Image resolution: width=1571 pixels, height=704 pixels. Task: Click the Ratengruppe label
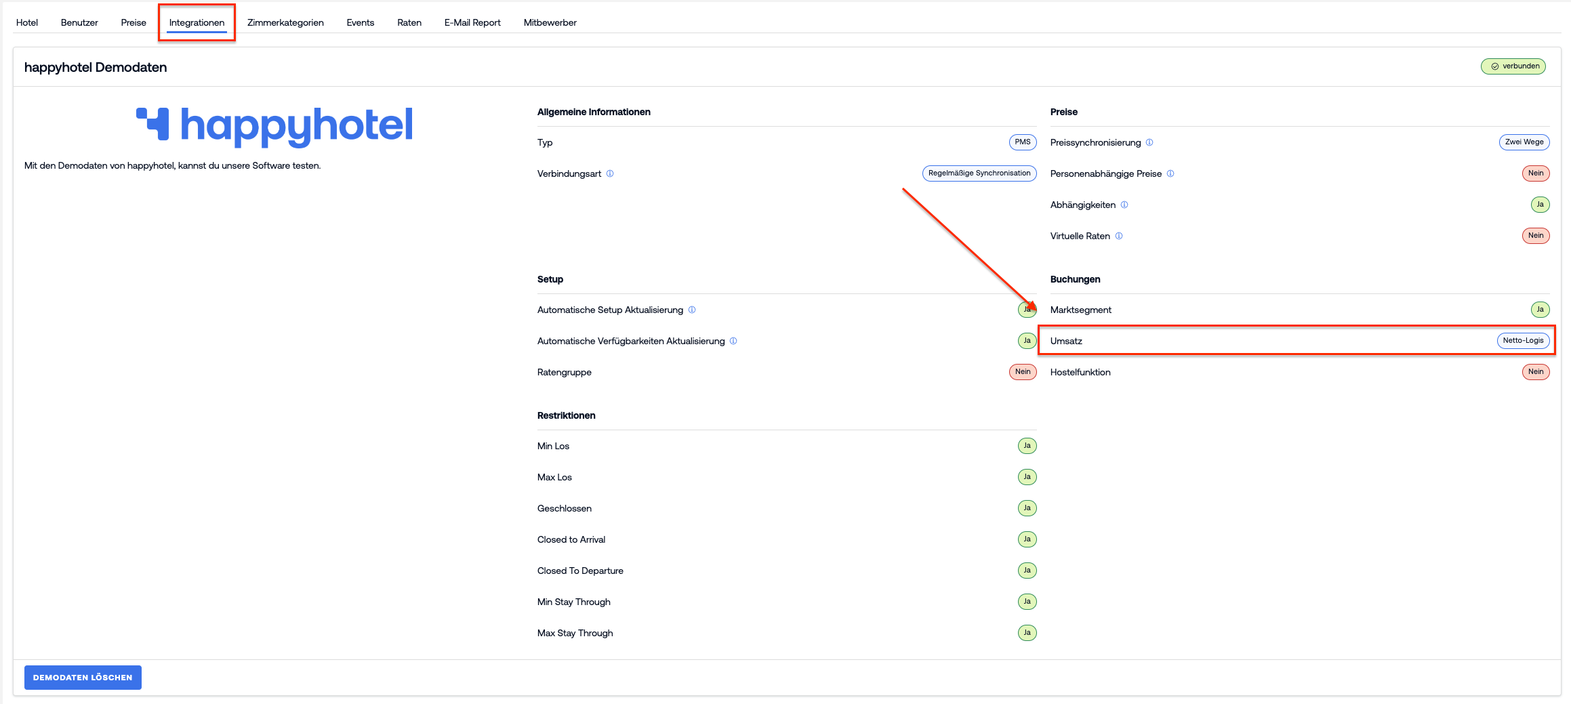565,372
